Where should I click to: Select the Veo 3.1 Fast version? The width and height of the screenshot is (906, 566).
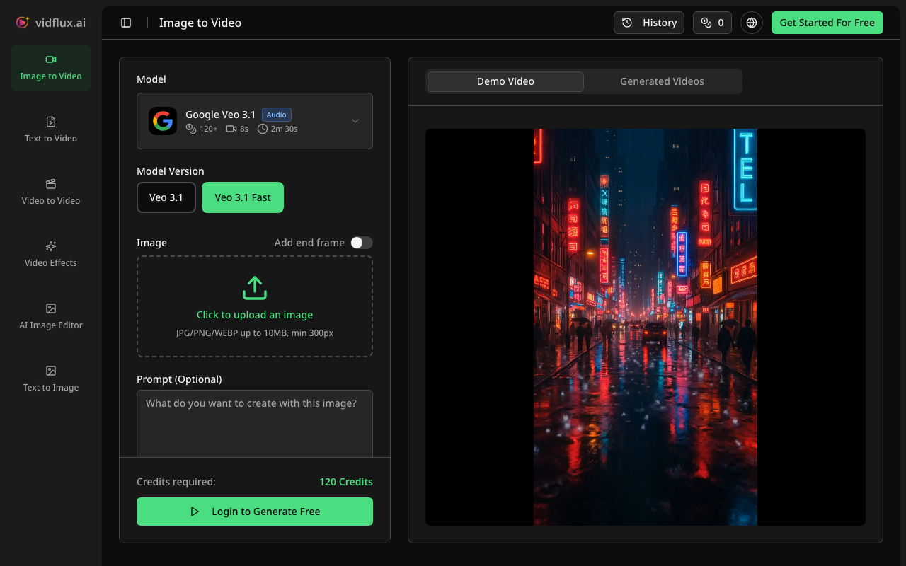click(243, 197)
